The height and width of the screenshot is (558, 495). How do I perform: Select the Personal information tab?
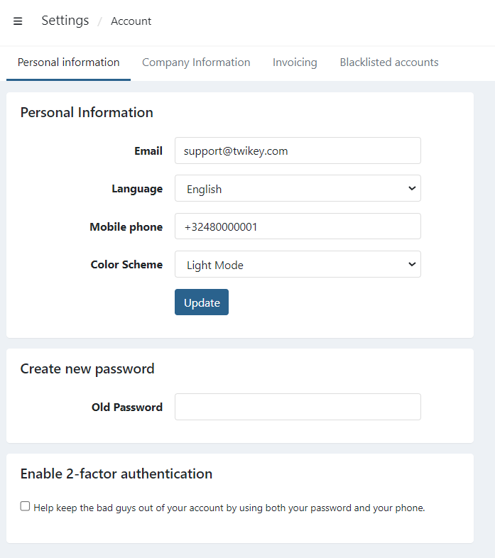tap(68, 62)
